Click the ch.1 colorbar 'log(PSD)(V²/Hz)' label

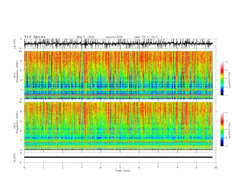(x=230, y=80)
